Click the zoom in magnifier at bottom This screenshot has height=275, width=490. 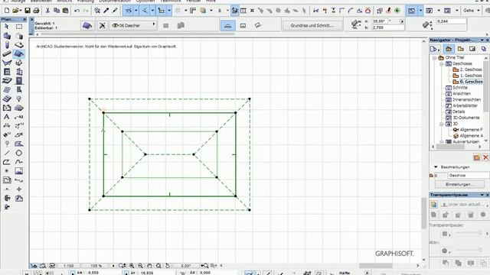click(132, 266)
